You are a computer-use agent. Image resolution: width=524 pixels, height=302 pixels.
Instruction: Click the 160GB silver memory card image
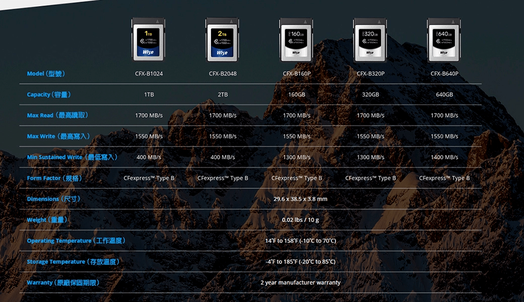[x=296, y=38]
